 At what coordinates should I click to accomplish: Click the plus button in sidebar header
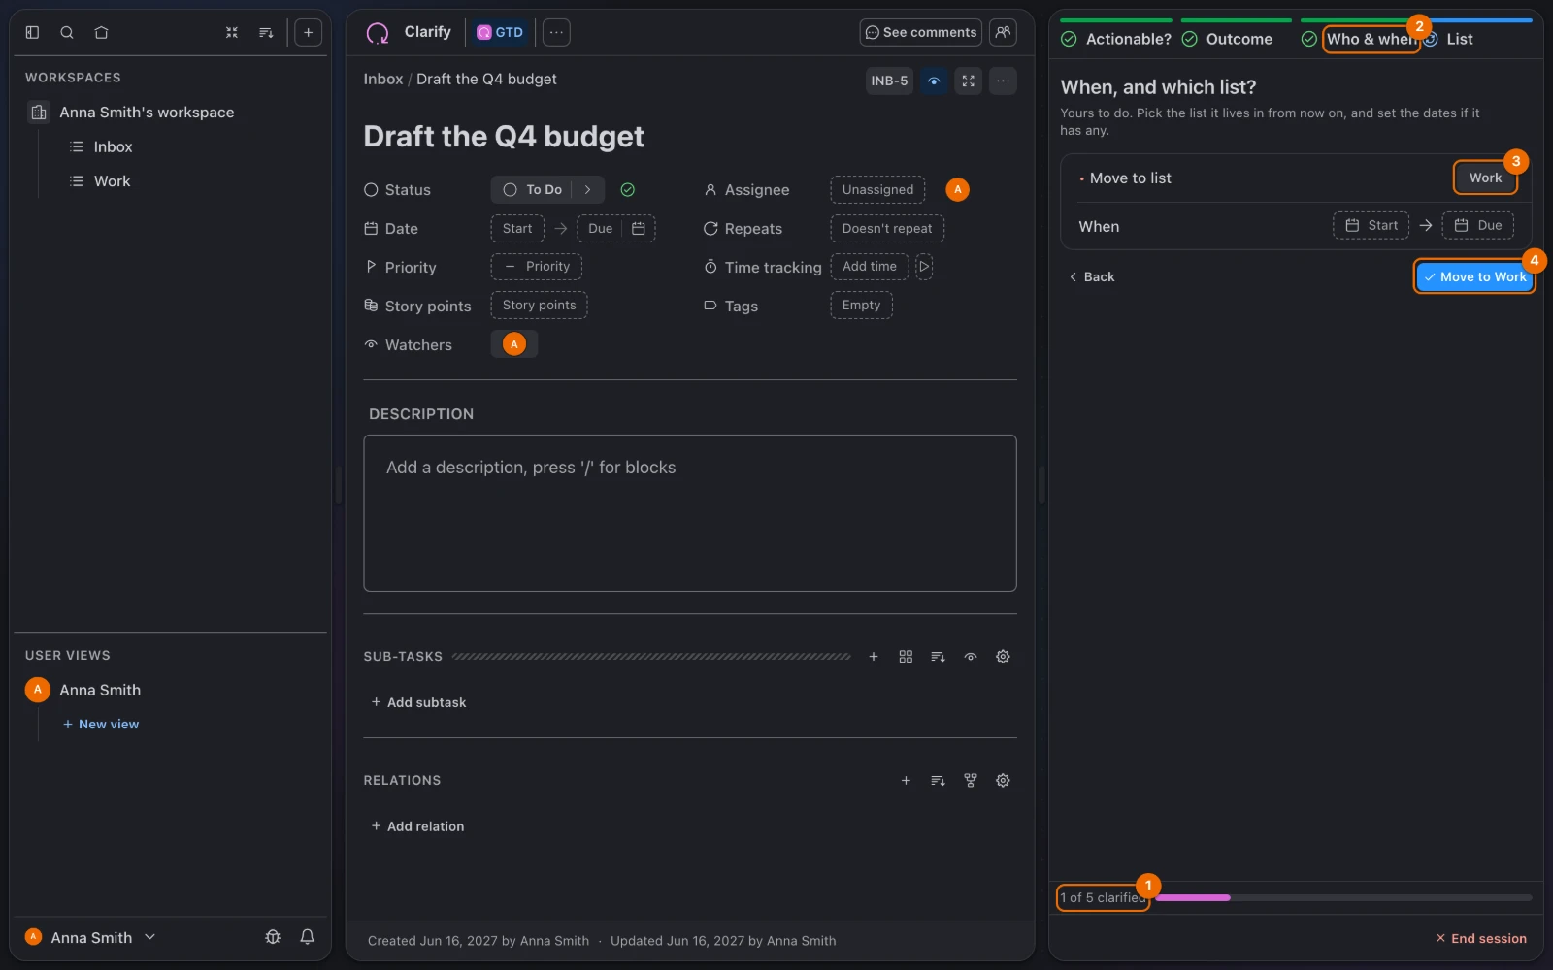point(308,32)
